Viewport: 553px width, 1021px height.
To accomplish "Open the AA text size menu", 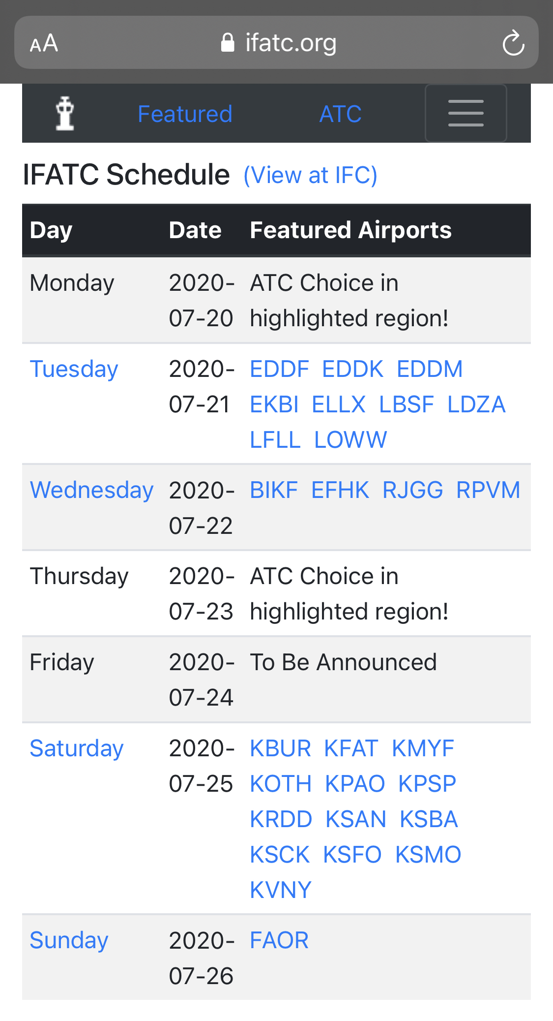I will [44, 43].
